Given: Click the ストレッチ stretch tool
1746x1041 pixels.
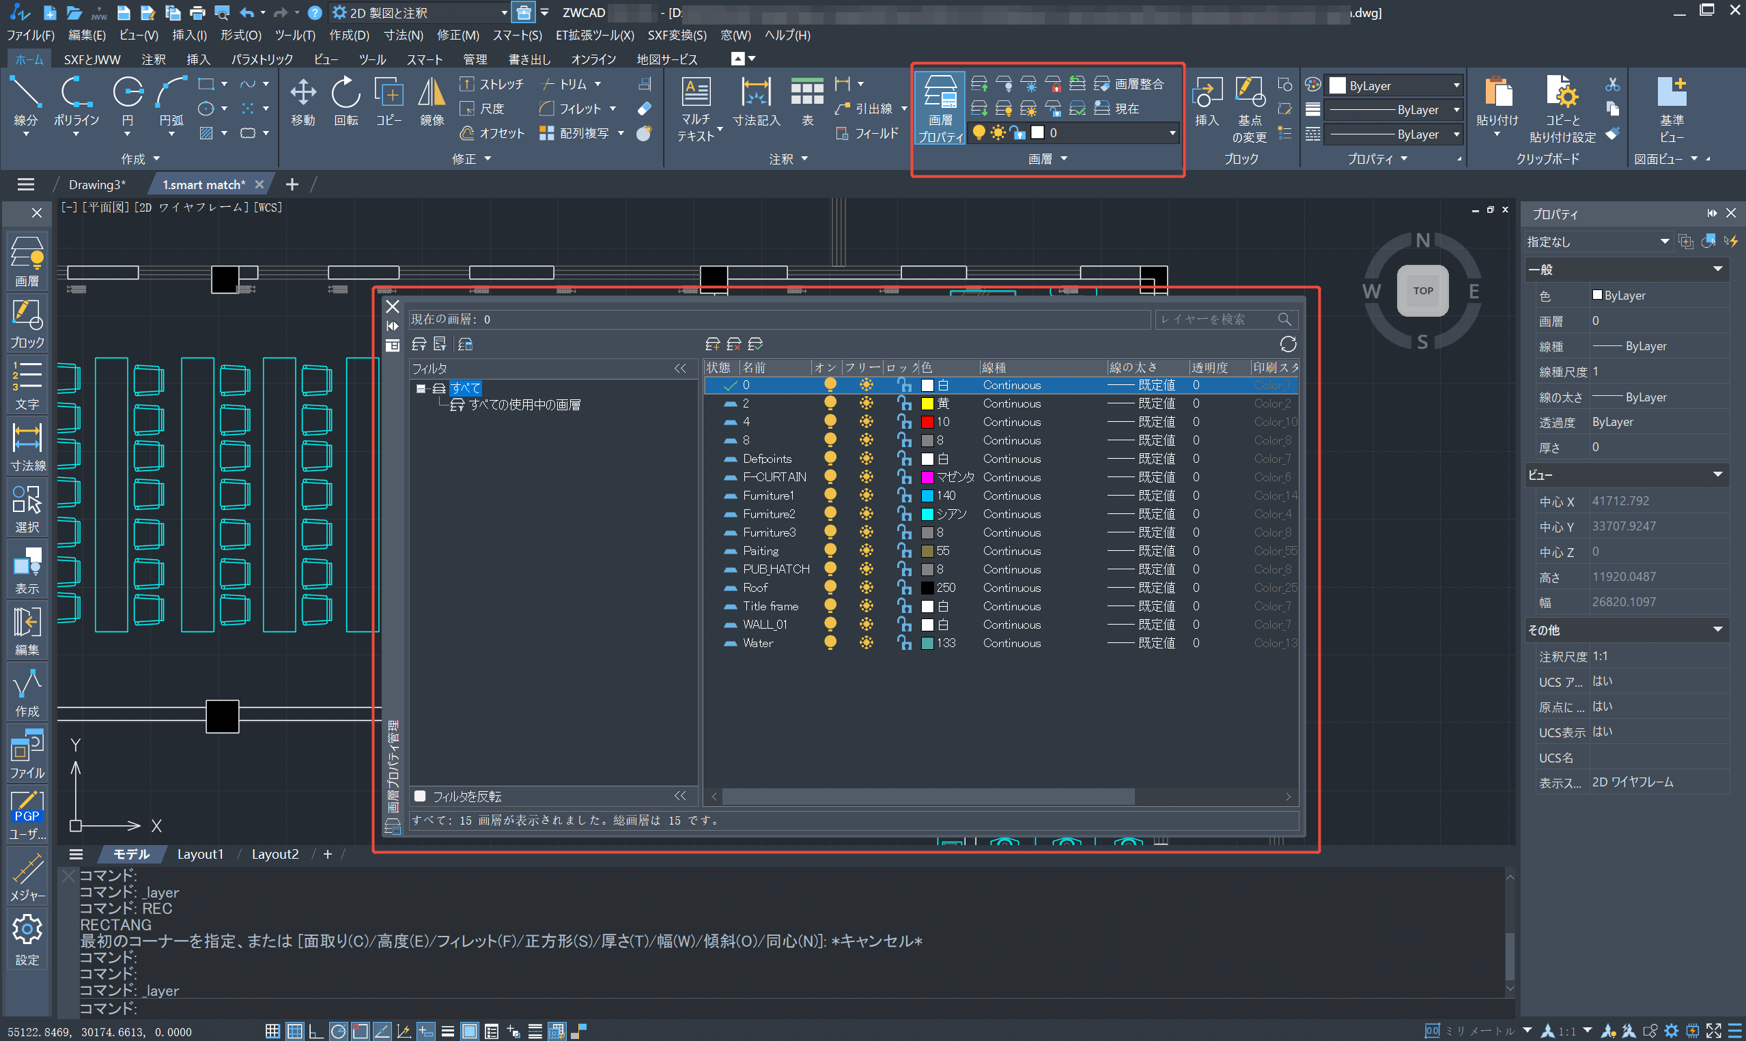Looking at the screenshot, I should 491,84.
